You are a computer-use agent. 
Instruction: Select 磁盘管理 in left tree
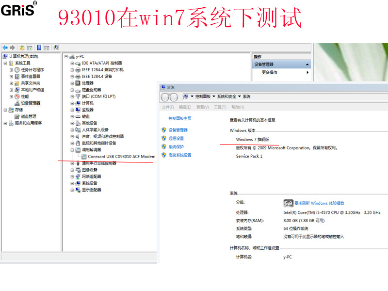pos(29,116)
